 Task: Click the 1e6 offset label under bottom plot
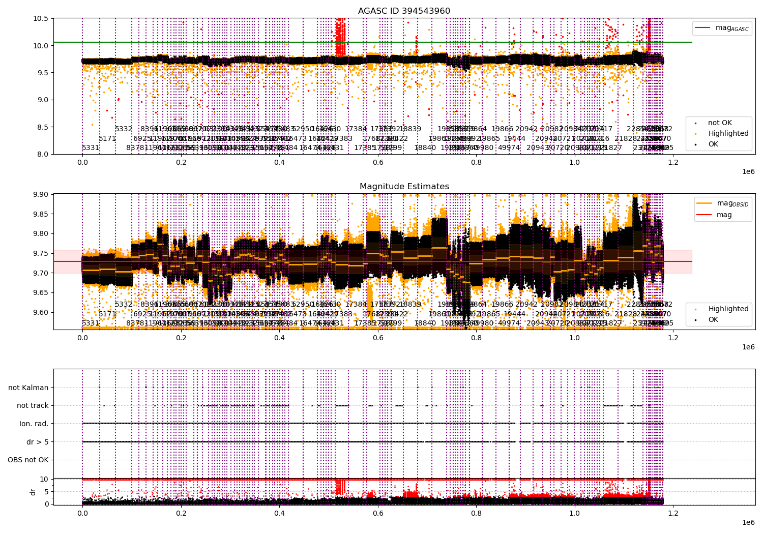point(748,522)
